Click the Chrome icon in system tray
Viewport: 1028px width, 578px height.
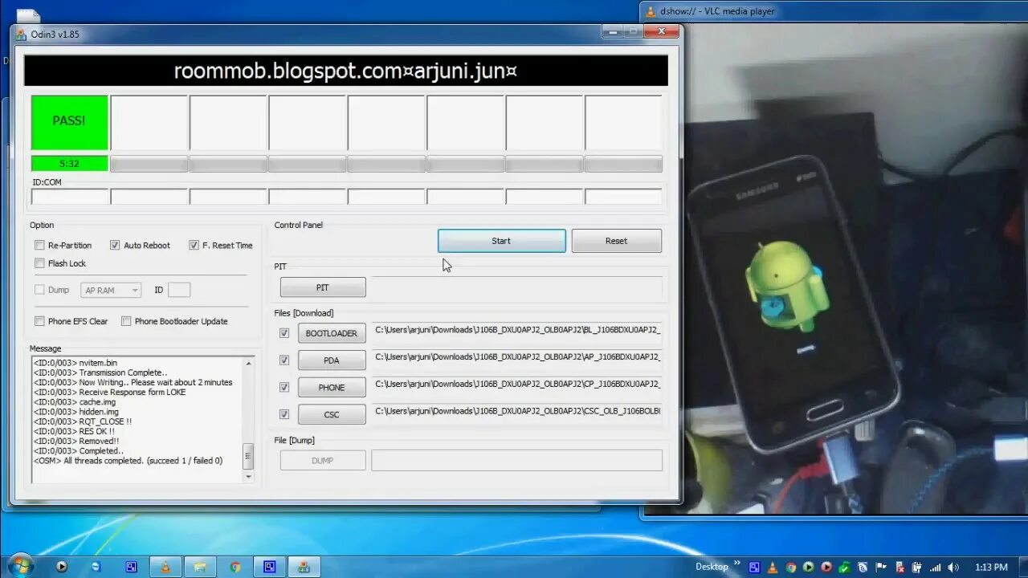(x=791, y=567)
